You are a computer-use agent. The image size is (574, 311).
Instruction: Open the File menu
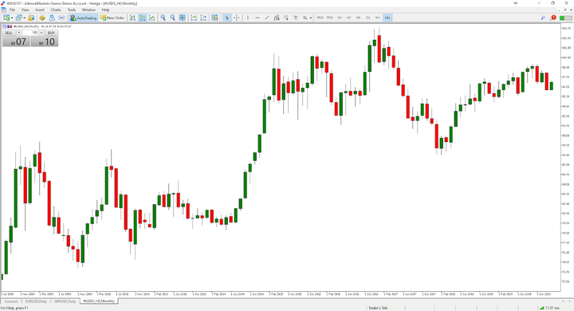pos(12,10)
